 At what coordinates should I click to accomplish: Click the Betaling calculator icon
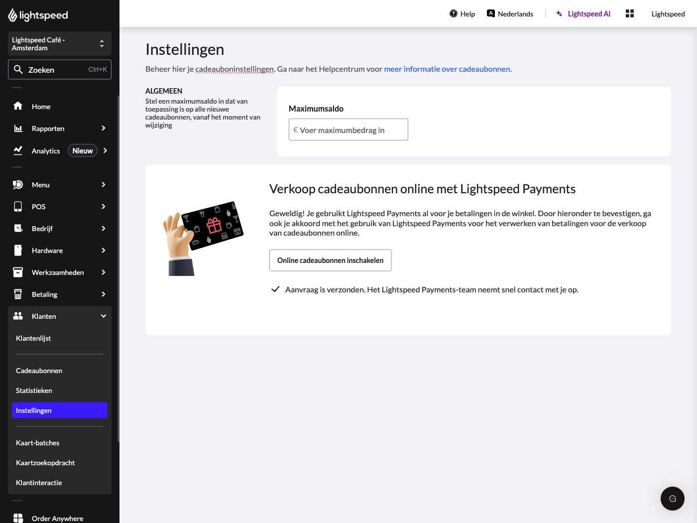18,294
